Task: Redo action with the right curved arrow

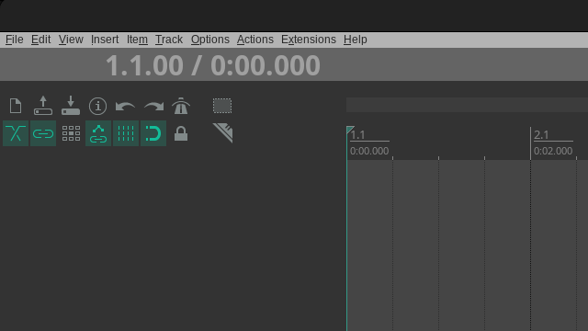Action: pyautogui.click(x=153, y=106)
